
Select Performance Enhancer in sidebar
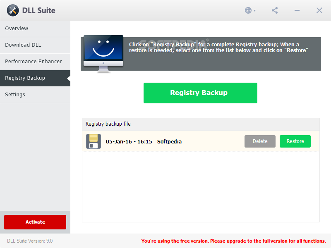click(35, 62)
